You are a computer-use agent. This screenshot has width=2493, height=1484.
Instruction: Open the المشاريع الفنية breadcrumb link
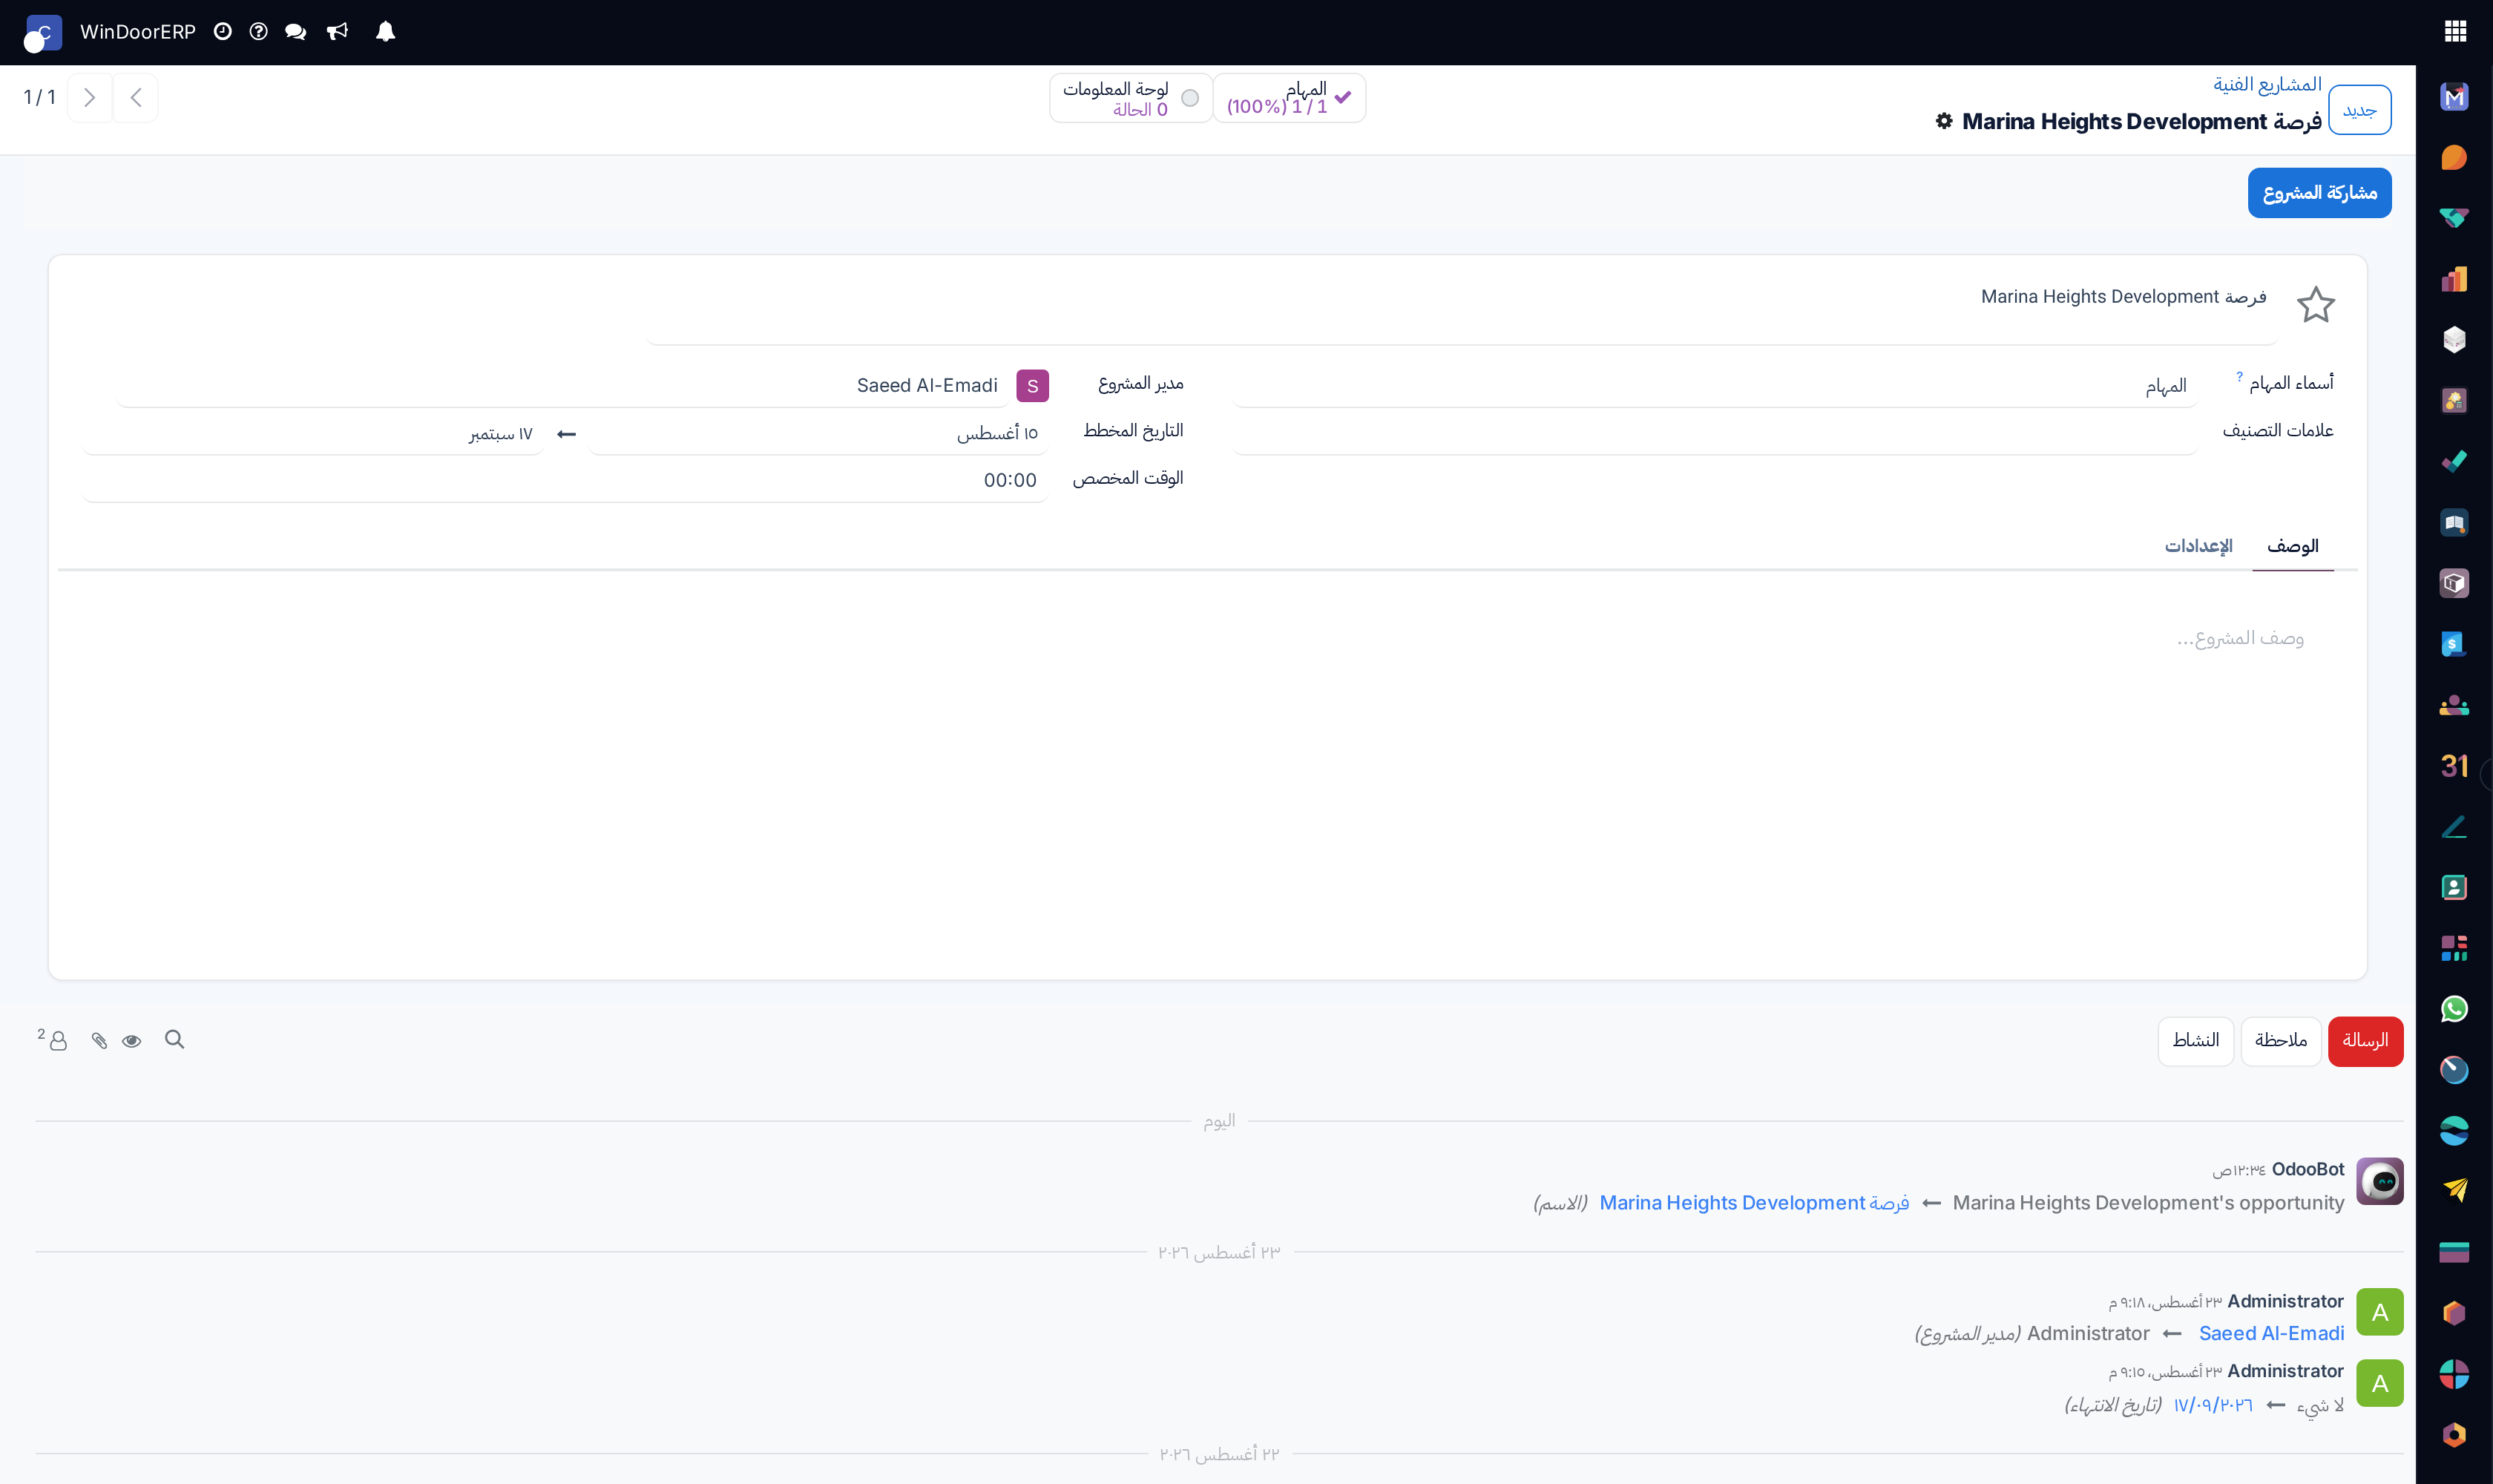pyautogui.click(x=2267, y=85)
